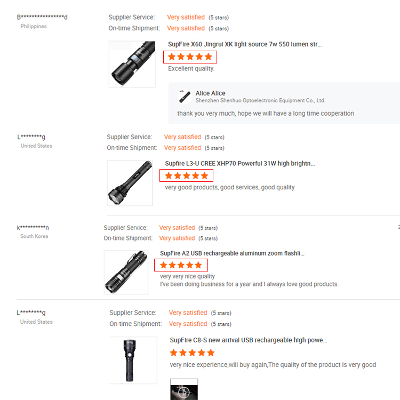Click reviewer name B***d from Philippines
The height and width of the screenshot is (400, 400).
42,17
